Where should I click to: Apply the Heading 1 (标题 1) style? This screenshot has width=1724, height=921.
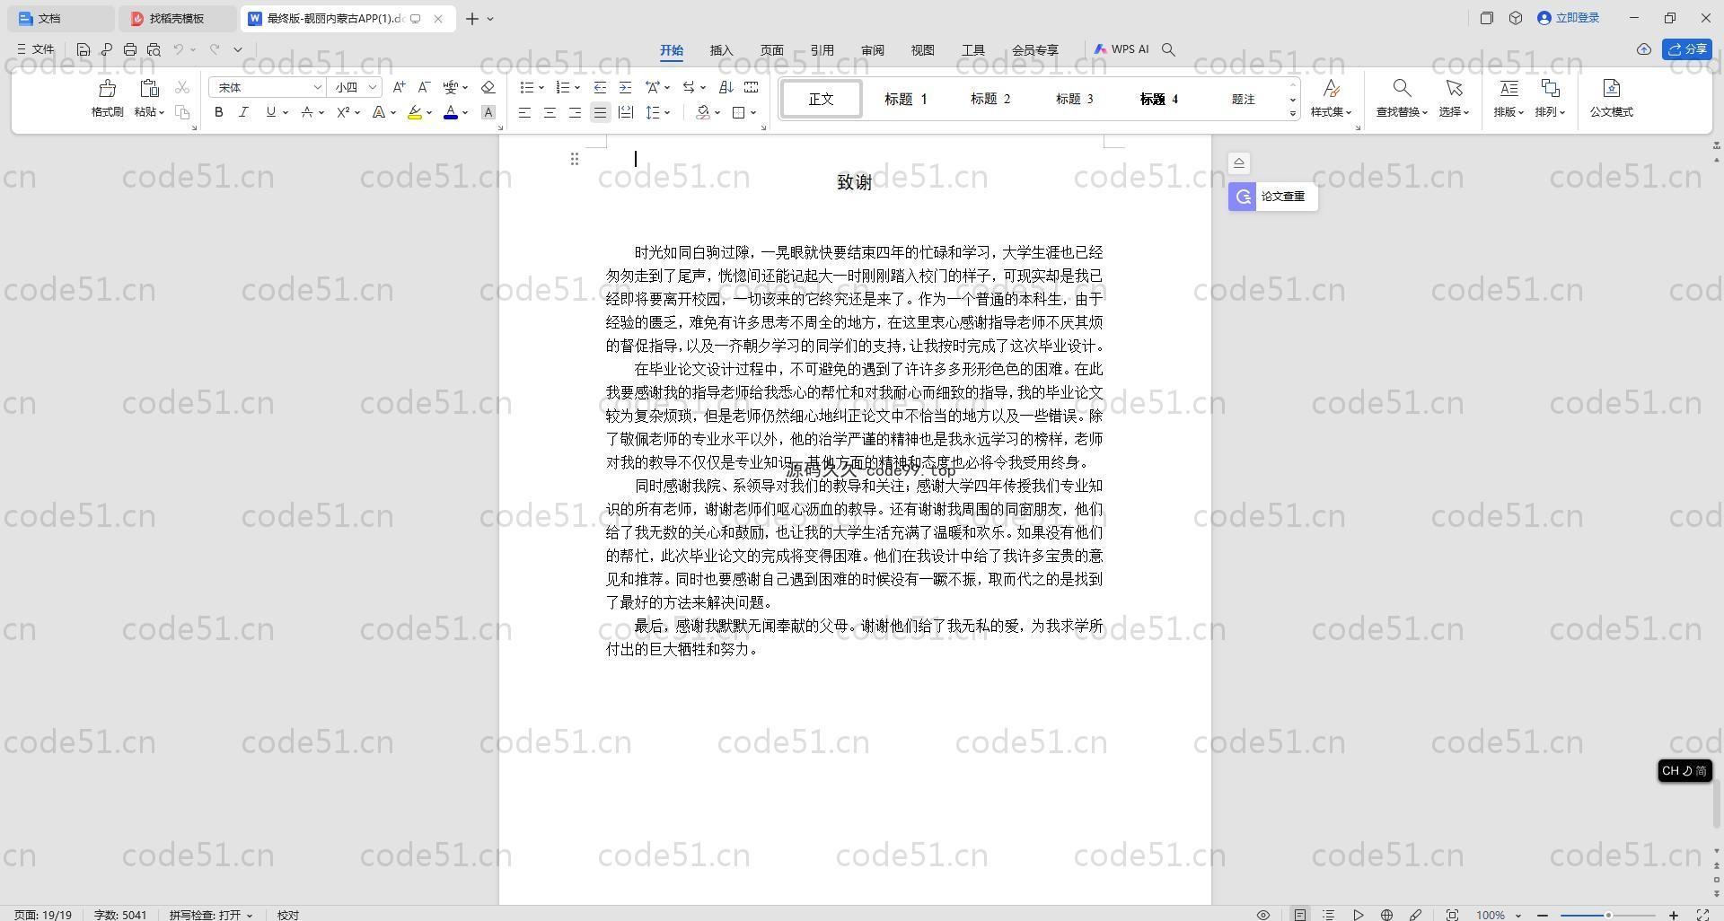tap(905, 99)
